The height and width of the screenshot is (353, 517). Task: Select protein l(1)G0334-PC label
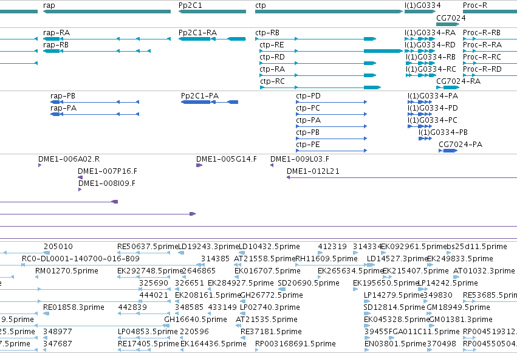point(433,120)
